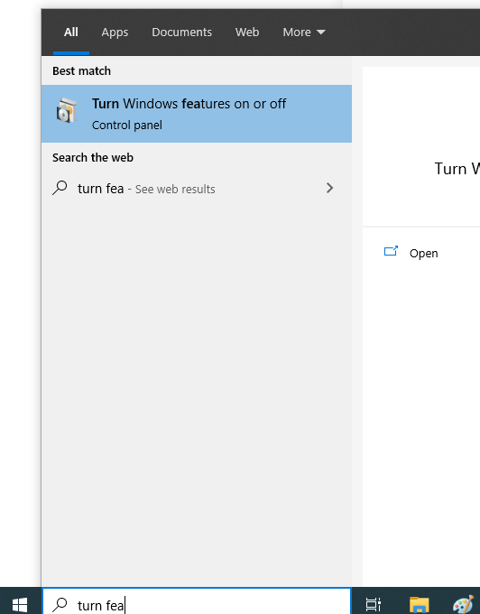Focus the taskbar search box with turn fea
Image resolution: width=480 pixels, height=614 pixels.
[197, 601]
